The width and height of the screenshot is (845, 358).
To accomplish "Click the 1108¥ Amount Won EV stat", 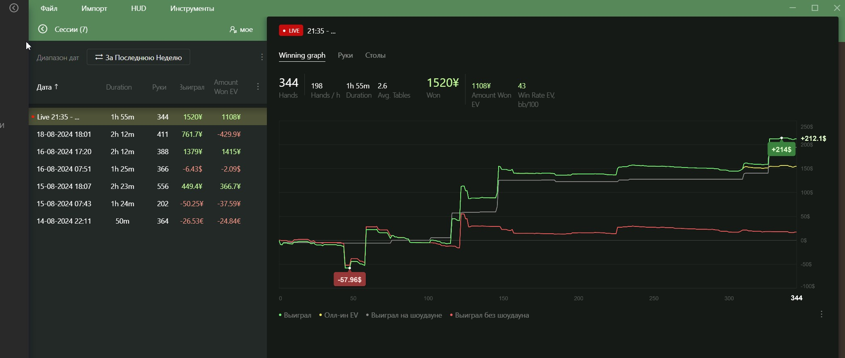I will click(491, 95).
